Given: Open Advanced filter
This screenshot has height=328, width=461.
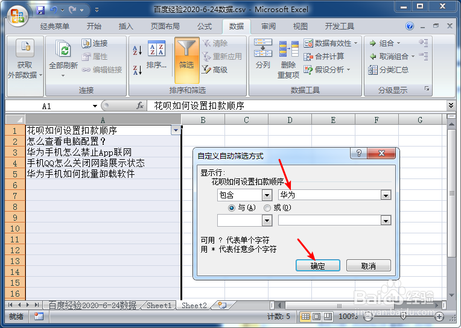Looking at the screenshot, I should tap(215, 70).
